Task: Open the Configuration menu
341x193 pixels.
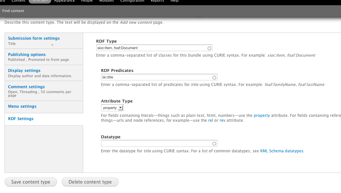Action: tap(132, 1)
